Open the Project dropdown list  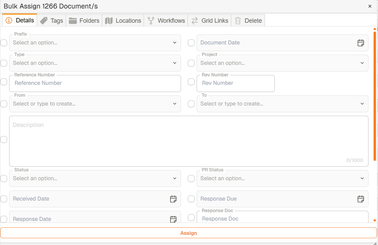point(282,63)
